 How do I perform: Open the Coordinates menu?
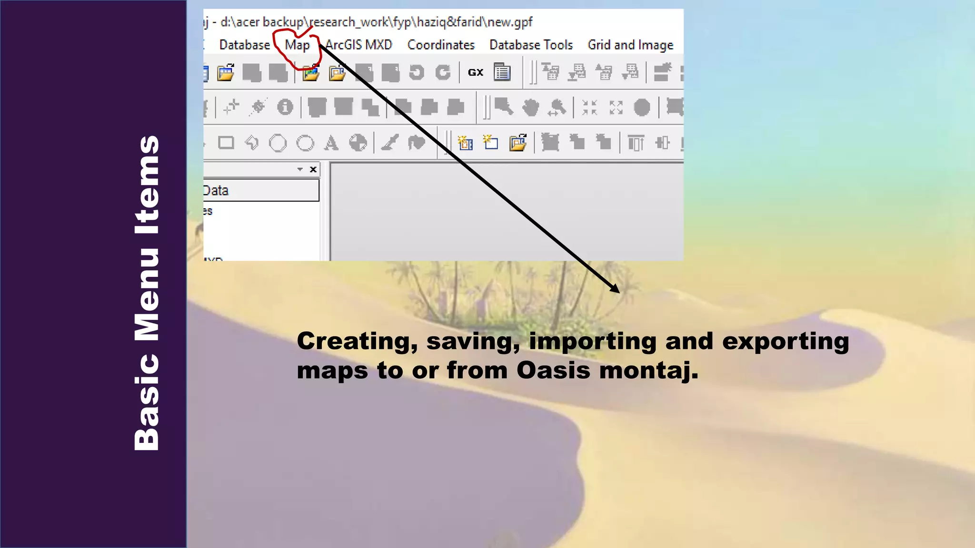[x=441, y=45]
